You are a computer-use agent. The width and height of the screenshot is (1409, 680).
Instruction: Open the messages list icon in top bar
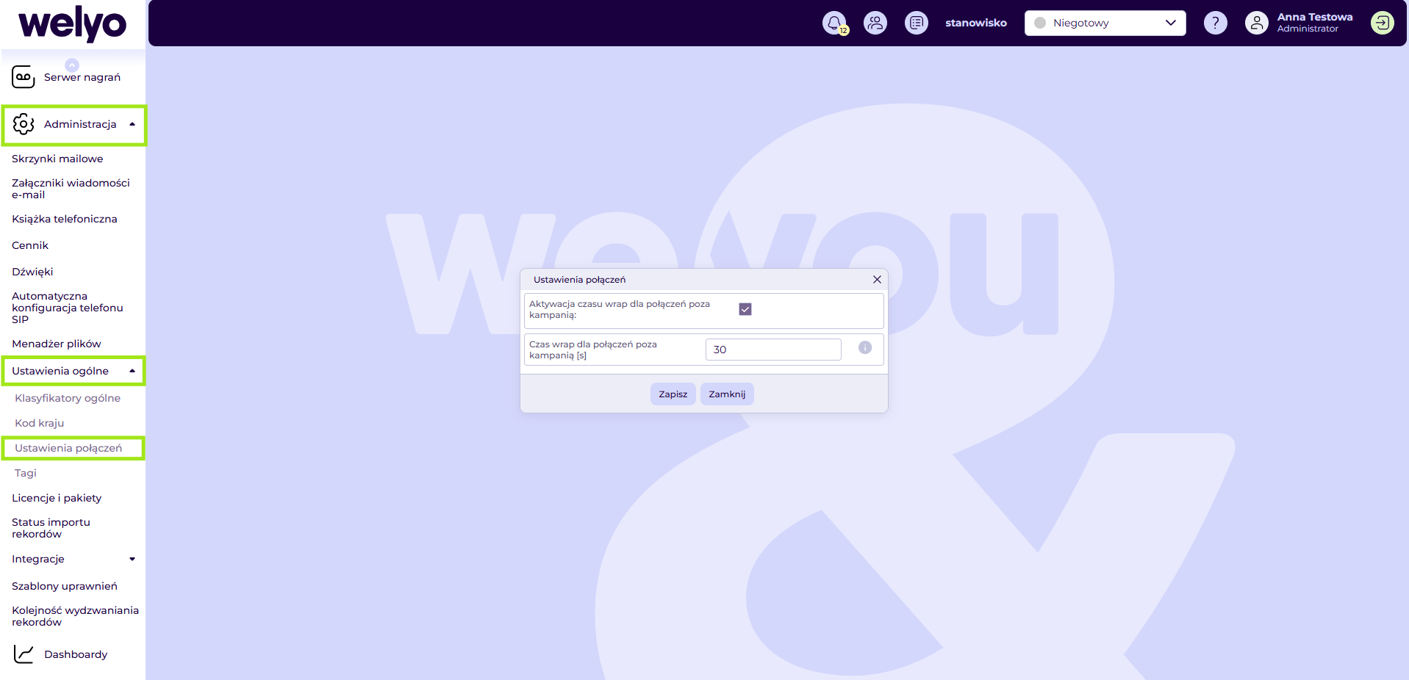click(x=916, y=23)
